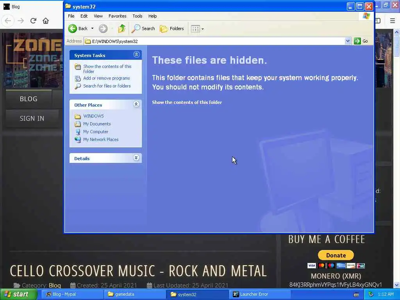Open My Documents in Other Places
Screen dimensions: 400x300
[x=97, y=124]
